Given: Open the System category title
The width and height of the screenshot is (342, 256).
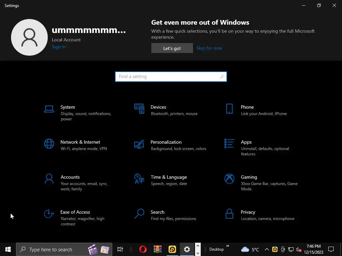Looking at the screenshot, I should click(67, 107).
